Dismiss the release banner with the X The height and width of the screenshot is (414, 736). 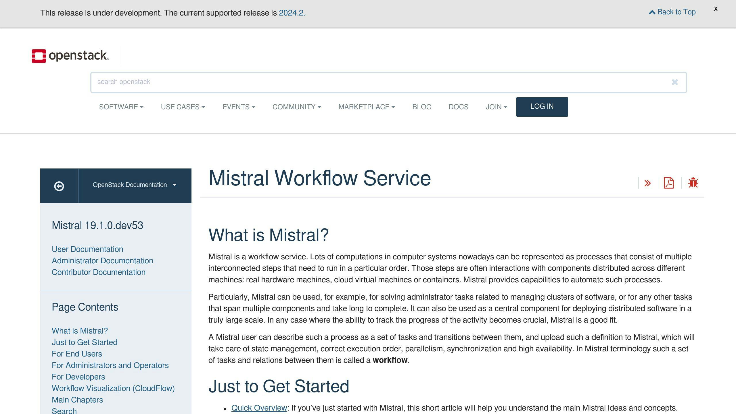716,9
